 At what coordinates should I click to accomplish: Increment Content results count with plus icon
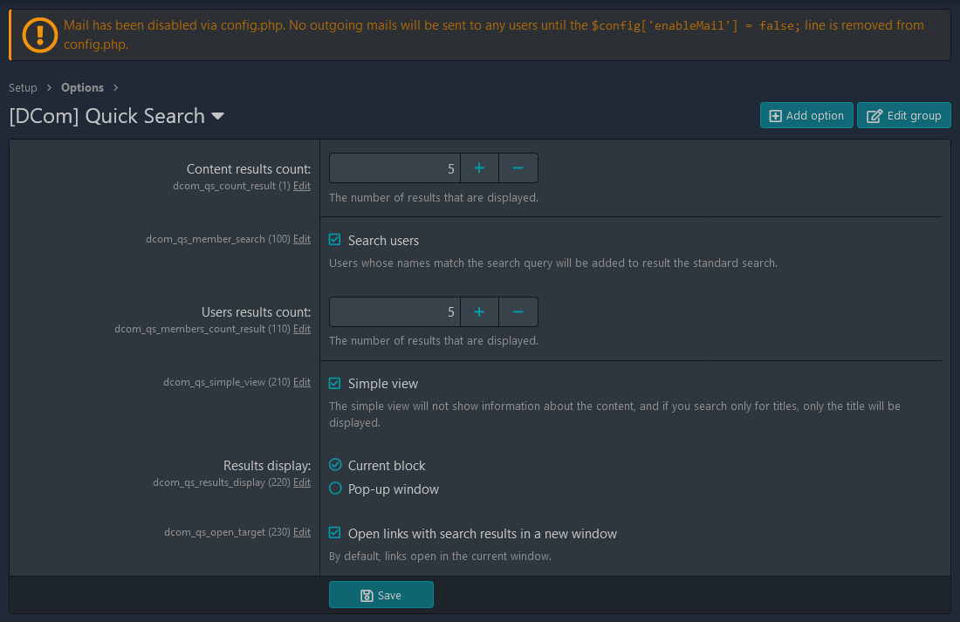point(478,167)
